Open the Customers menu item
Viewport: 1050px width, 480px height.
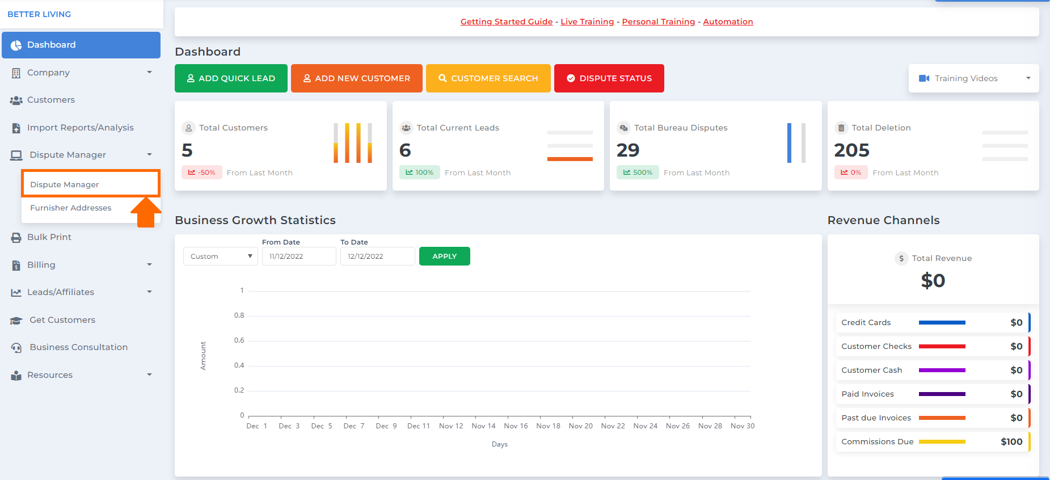tap(81, 100)
